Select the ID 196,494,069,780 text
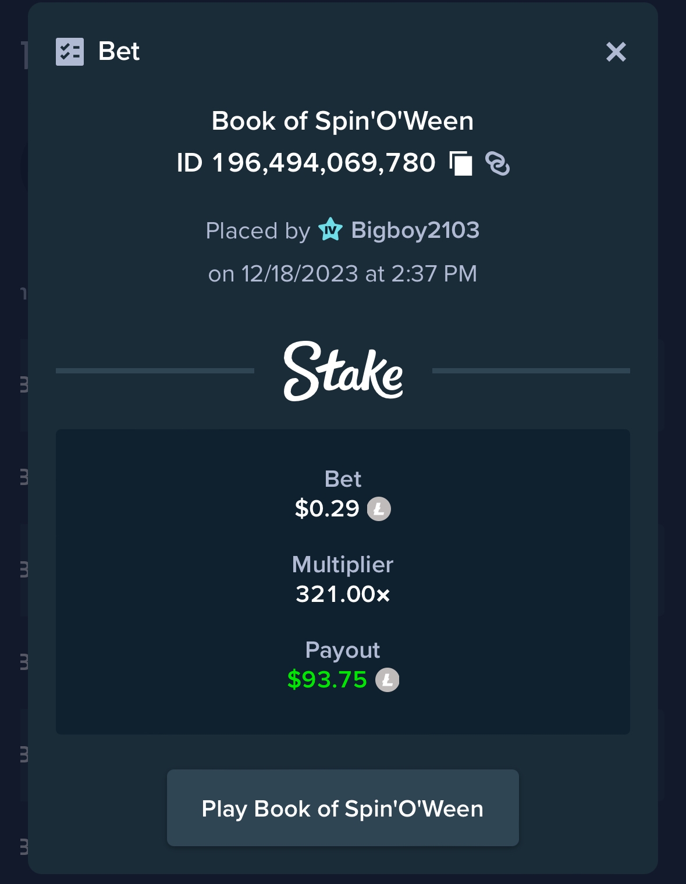 pyautogui.click(x=306, y=163)
